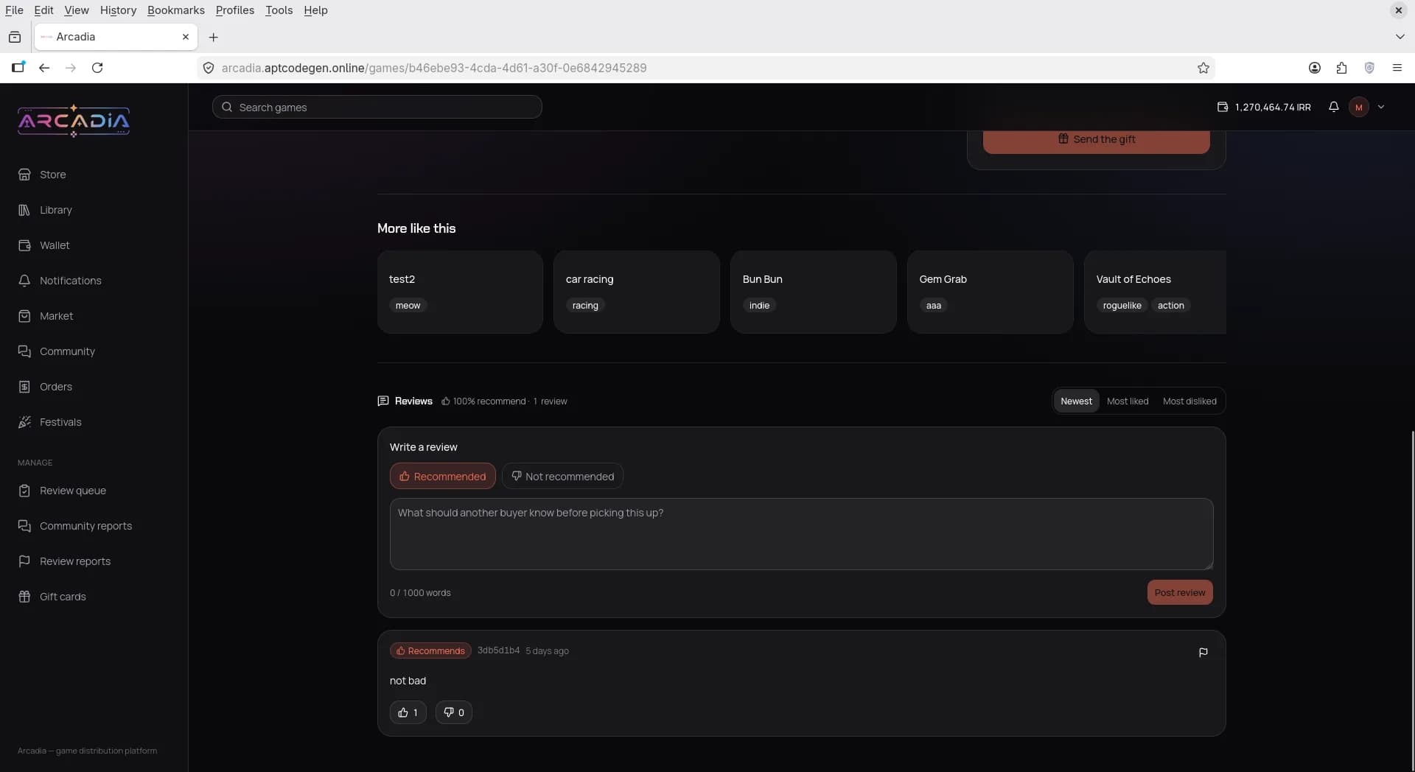Open the browser hamburger application menu

1397,68
